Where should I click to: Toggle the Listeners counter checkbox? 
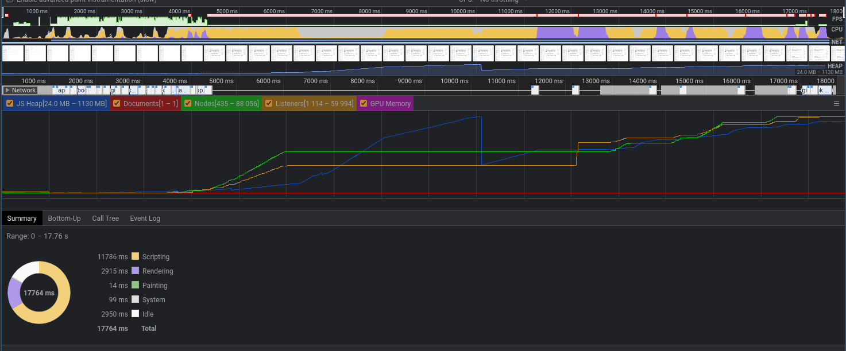(x=269, y=104)
